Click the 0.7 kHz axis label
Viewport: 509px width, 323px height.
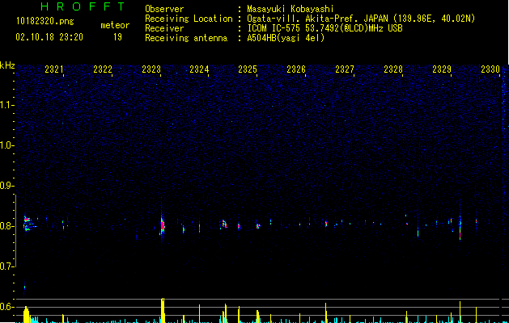pos(6,266)
